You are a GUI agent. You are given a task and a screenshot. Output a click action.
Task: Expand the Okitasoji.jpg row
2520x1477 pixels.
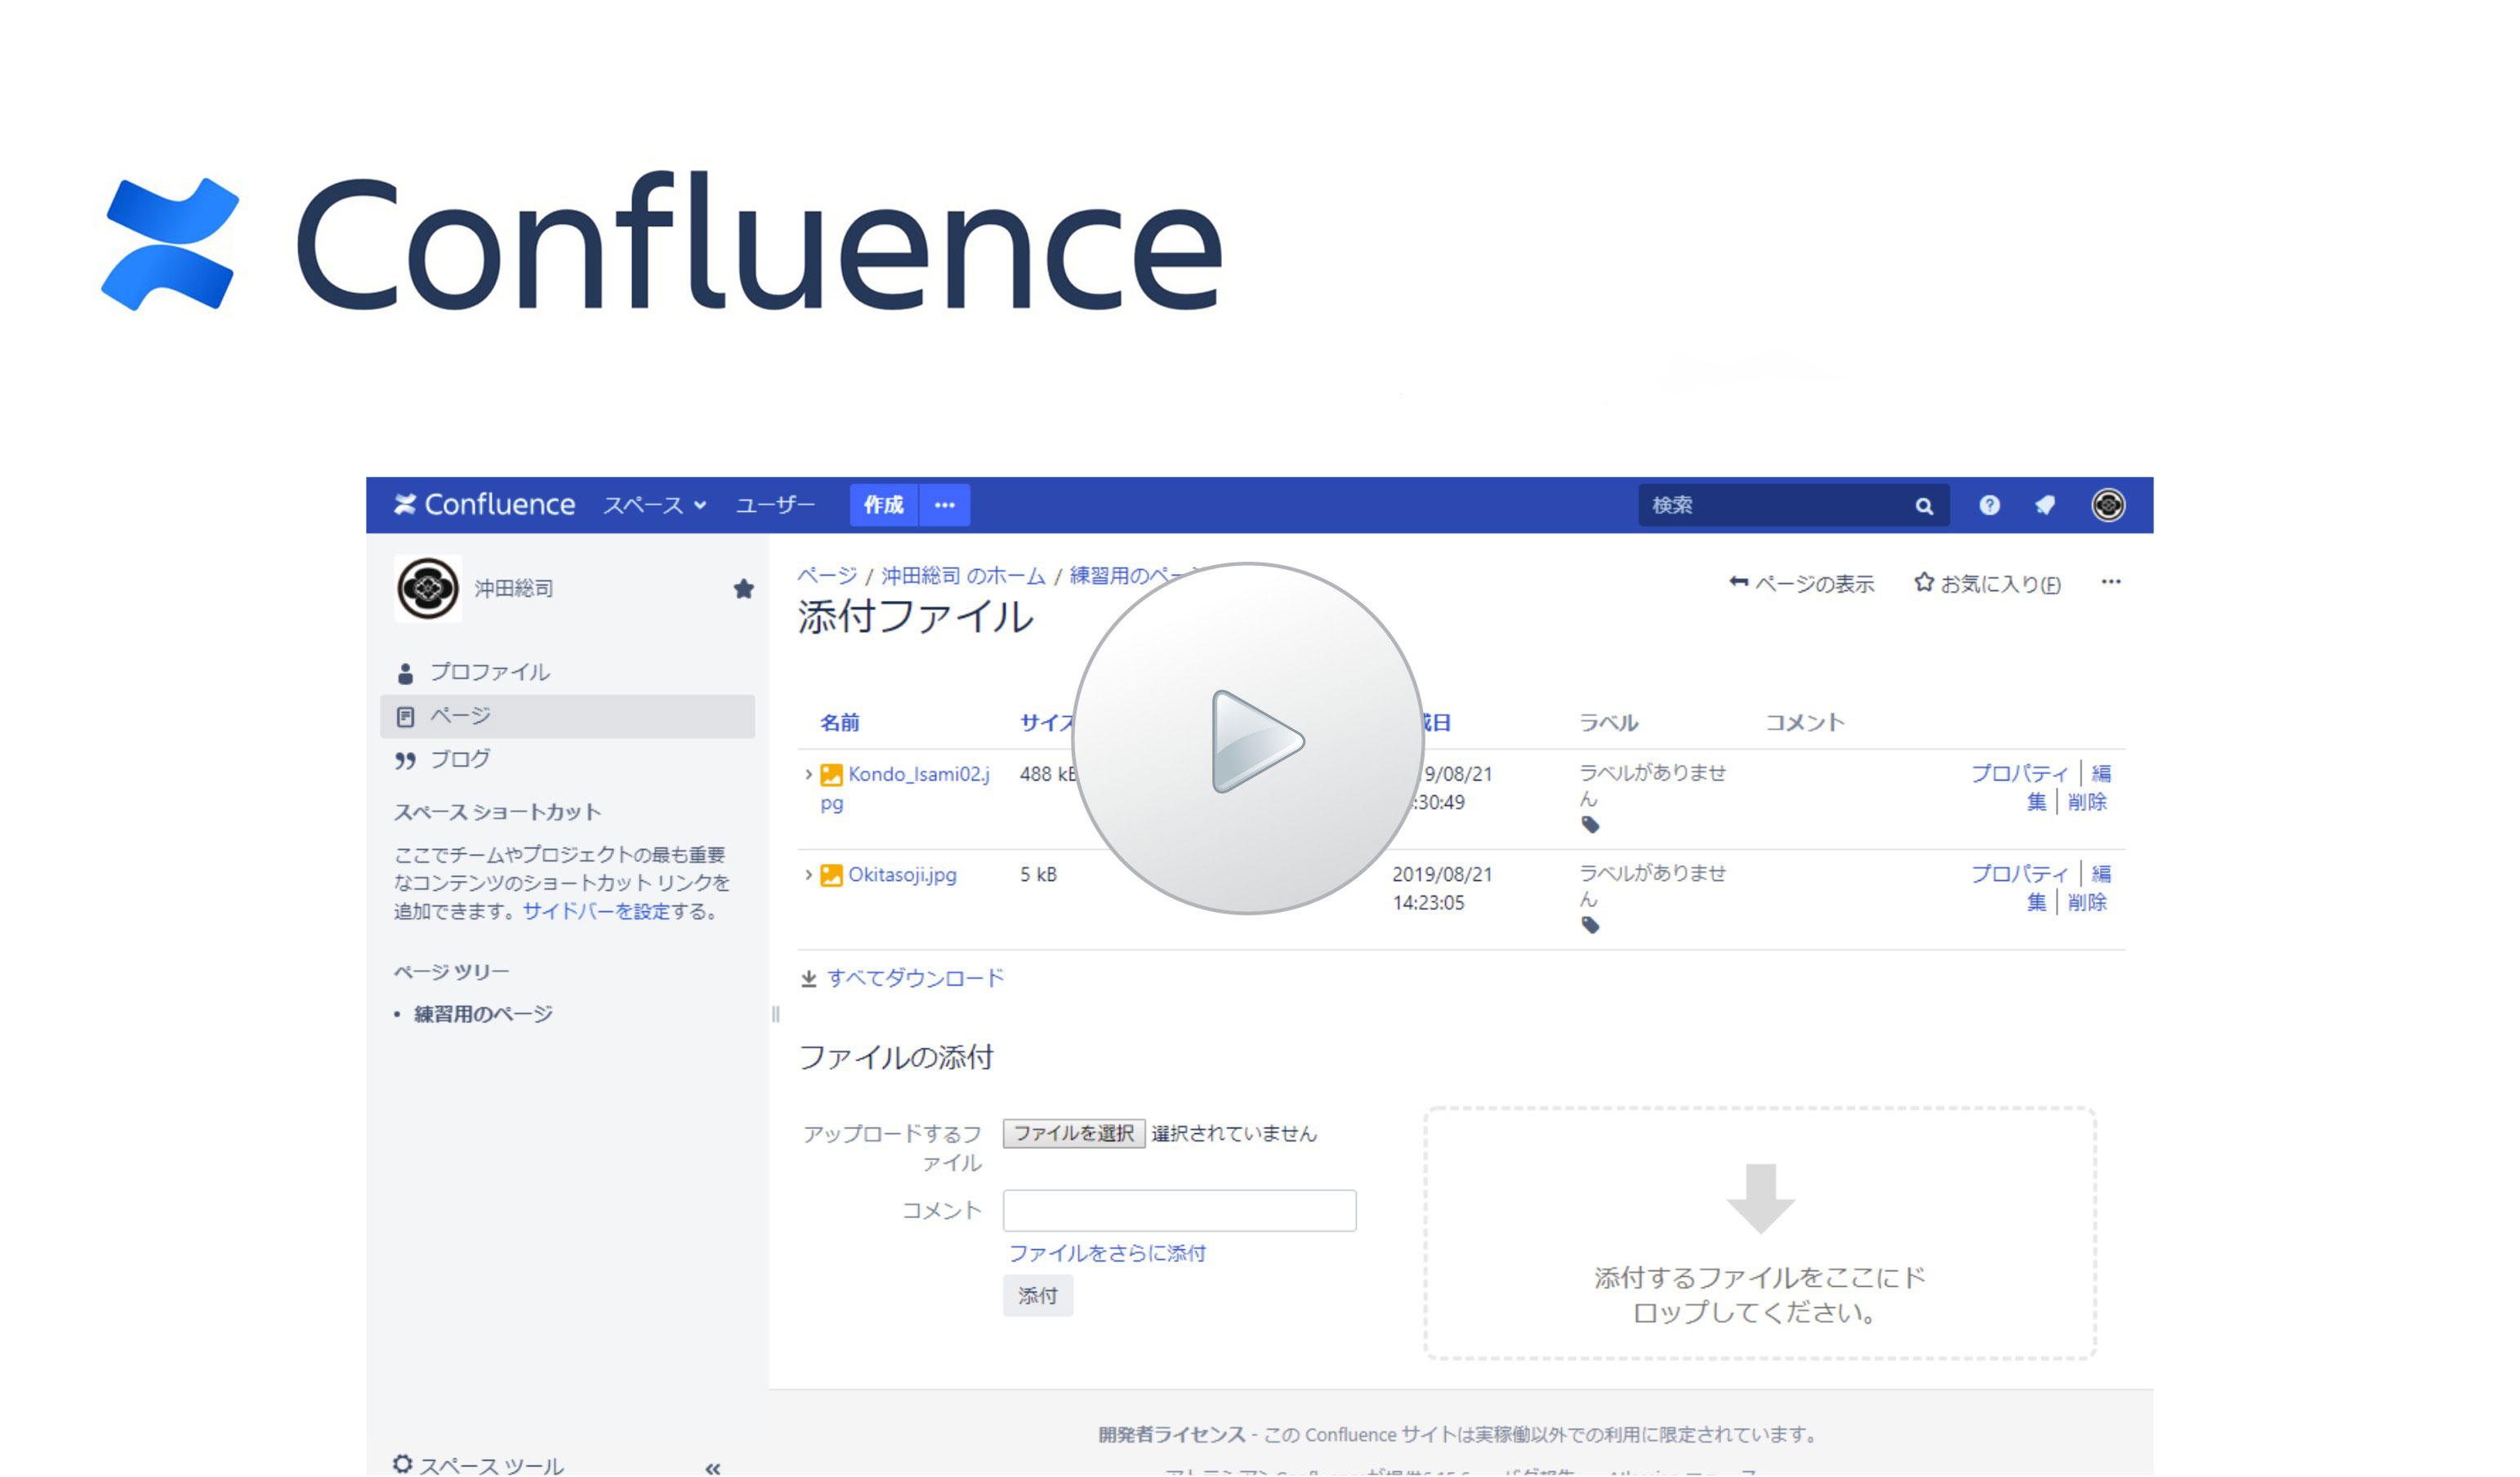tap(808, 874)
